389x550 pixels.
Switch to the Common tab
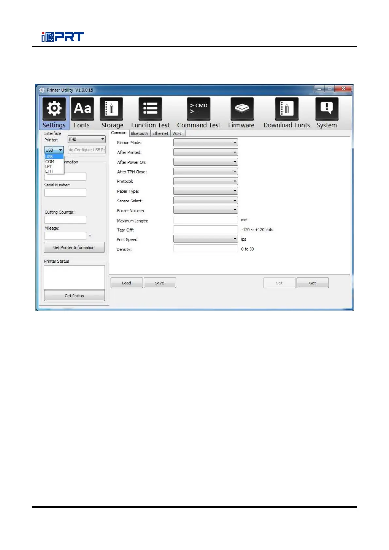pyautogui.click(x=119, y=133)
